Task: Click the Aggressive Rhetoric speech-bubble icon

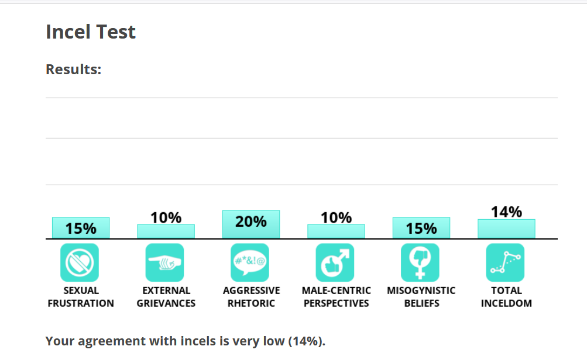Action: coord(250,262)
